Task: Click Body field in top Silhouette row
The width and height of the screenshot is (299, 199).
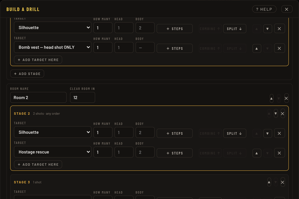Action: pyautogui.click(x=145, y=28)
